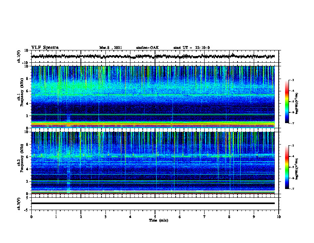Image resolution: width=314 pixels, height=243 pixels.
Task: Click the log(PSD) label beside ch.1 color bar
Action: (297, 104)
